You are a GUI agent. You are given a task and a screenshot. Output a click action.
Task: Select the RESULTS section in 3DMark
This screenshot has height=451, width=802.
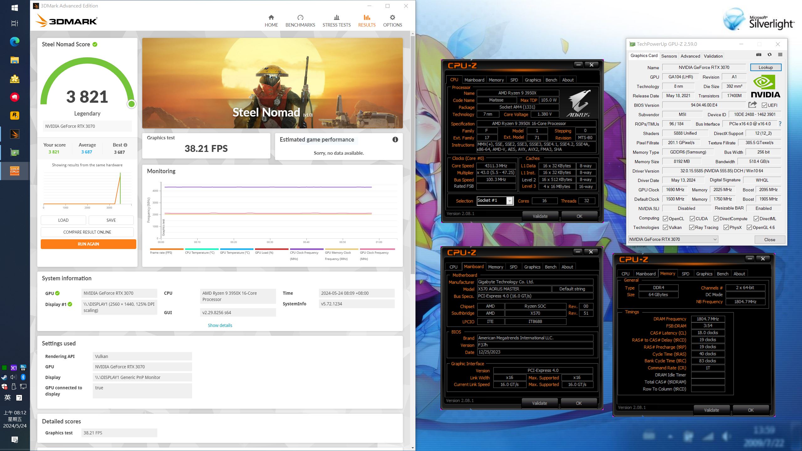tap(367, 21)
